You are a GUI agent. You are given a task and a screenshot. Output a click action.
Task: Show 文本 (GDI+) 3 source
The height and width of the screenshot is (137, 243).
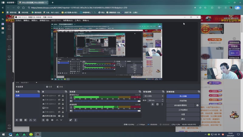coord(59,100)
